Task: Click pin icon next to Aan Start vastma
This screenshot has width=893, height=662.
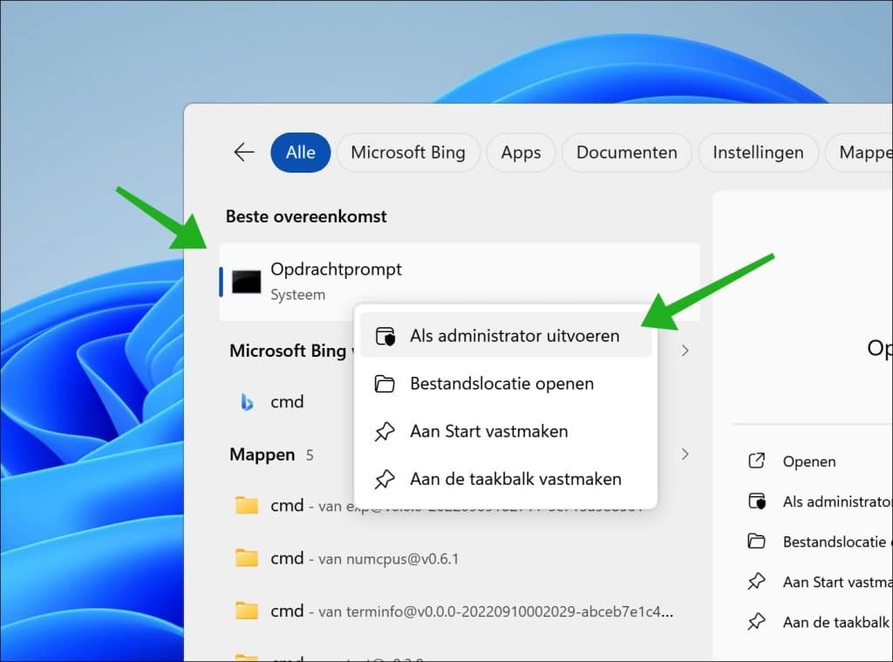Action: [x=756, y=582]
